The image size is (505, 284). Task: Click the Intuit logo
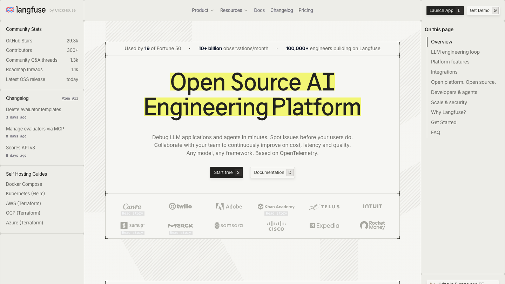pyautogui.click(x=372, y=206)
